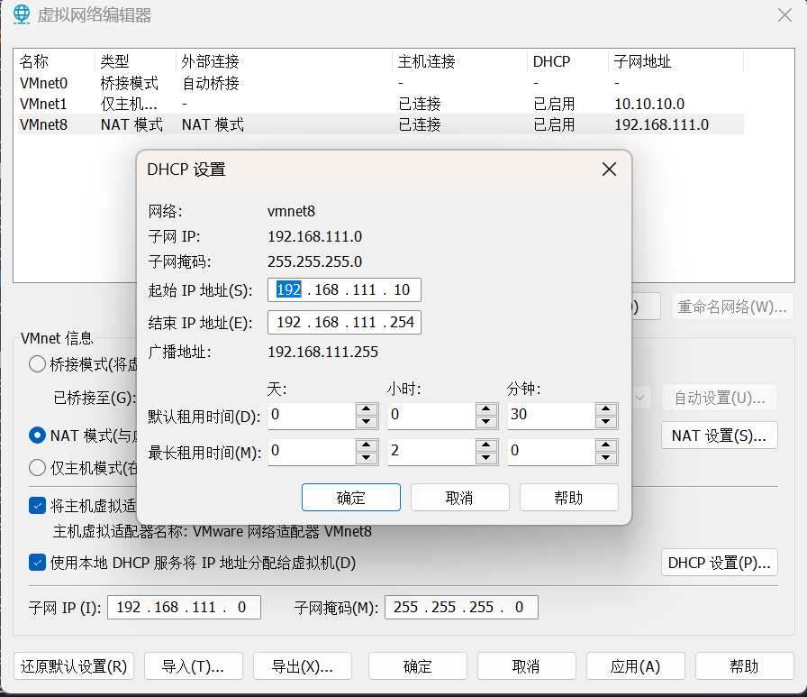Uncheck the 将主机虚拟适配器 connection checkbox
The image size is (807, 697).
click(x=38, y=506)
